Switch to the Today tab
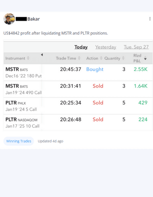 (x=81, y=47)
